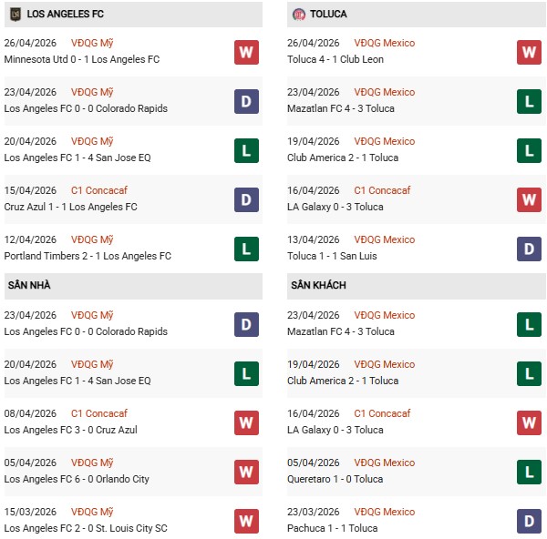Viewport: 547px width, 539px height.
Task: Select the SÂN NHÀ home section header
Action: (28, 285)
